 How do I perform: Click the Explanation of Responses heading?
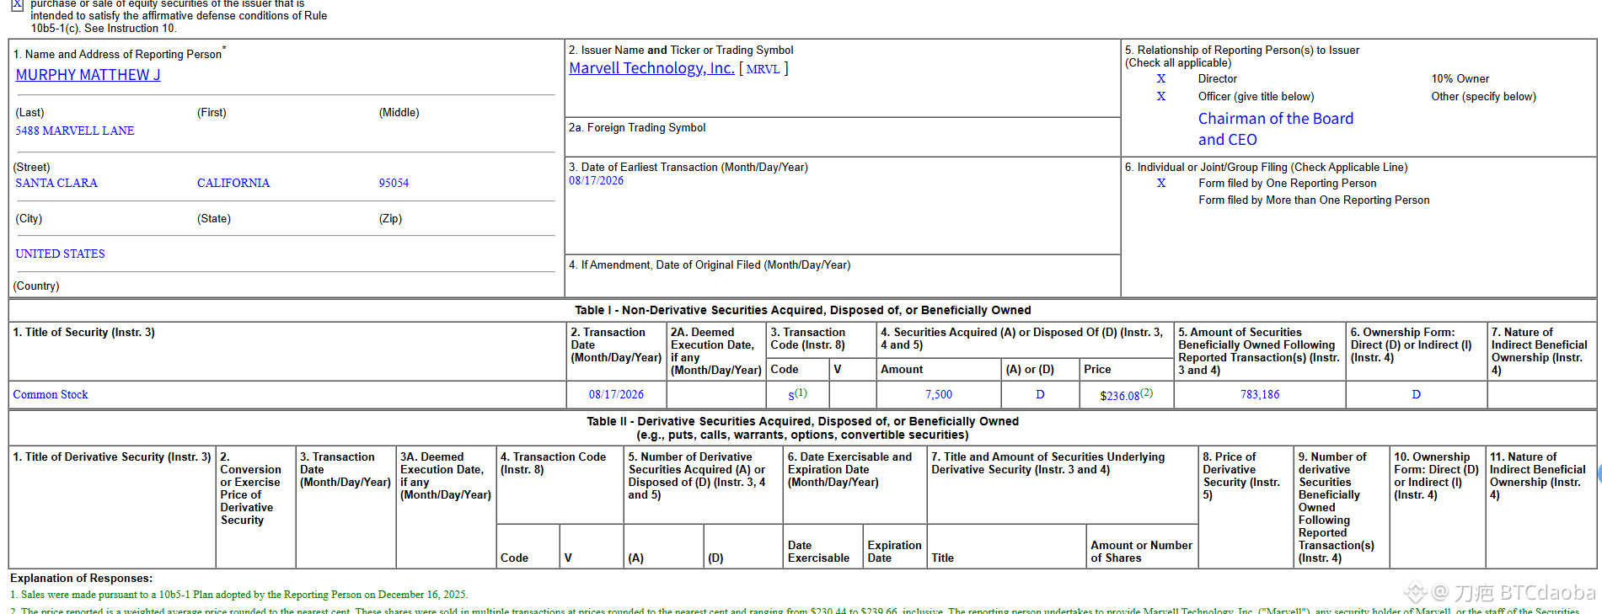point(81,578)
